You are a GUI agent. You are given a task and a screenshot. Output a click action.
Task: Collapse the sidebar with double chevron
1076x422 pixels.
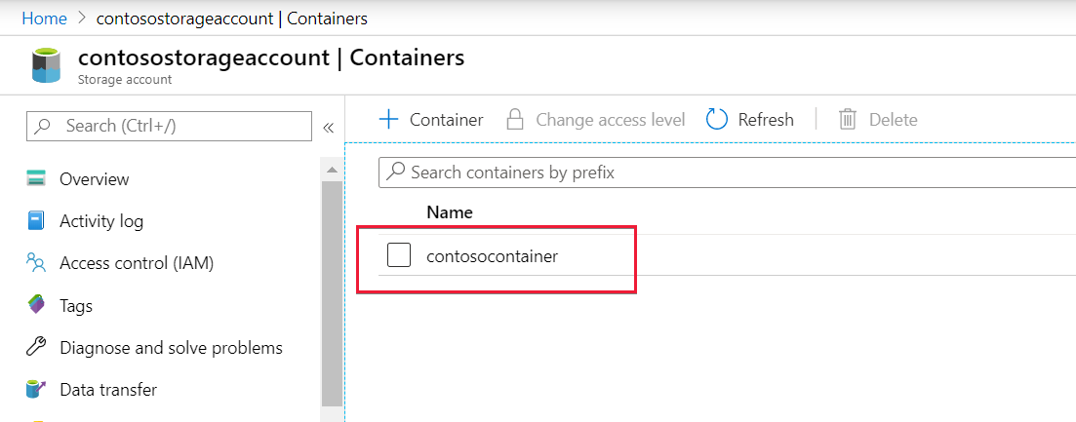(328, 127)
